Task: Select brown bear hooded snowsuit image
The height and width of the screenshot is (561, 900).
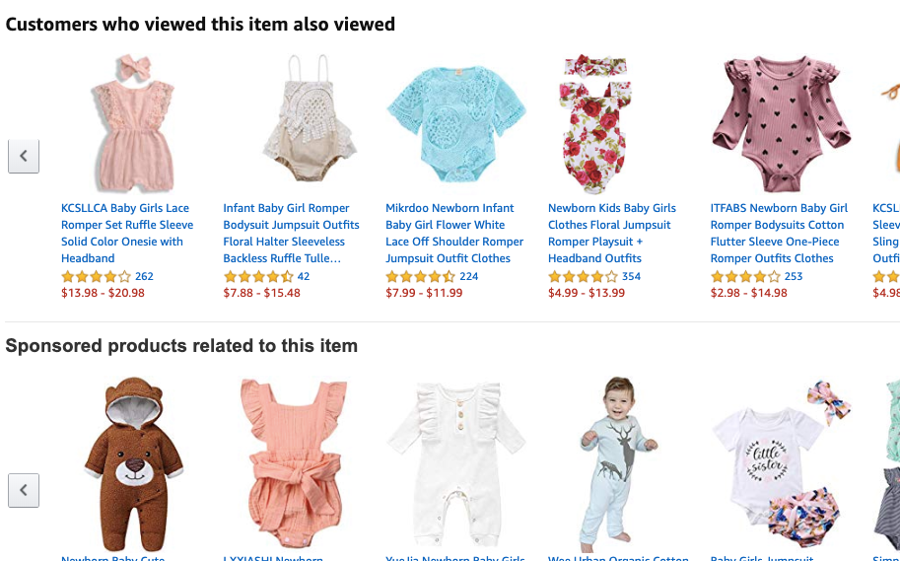Action: 134,464
